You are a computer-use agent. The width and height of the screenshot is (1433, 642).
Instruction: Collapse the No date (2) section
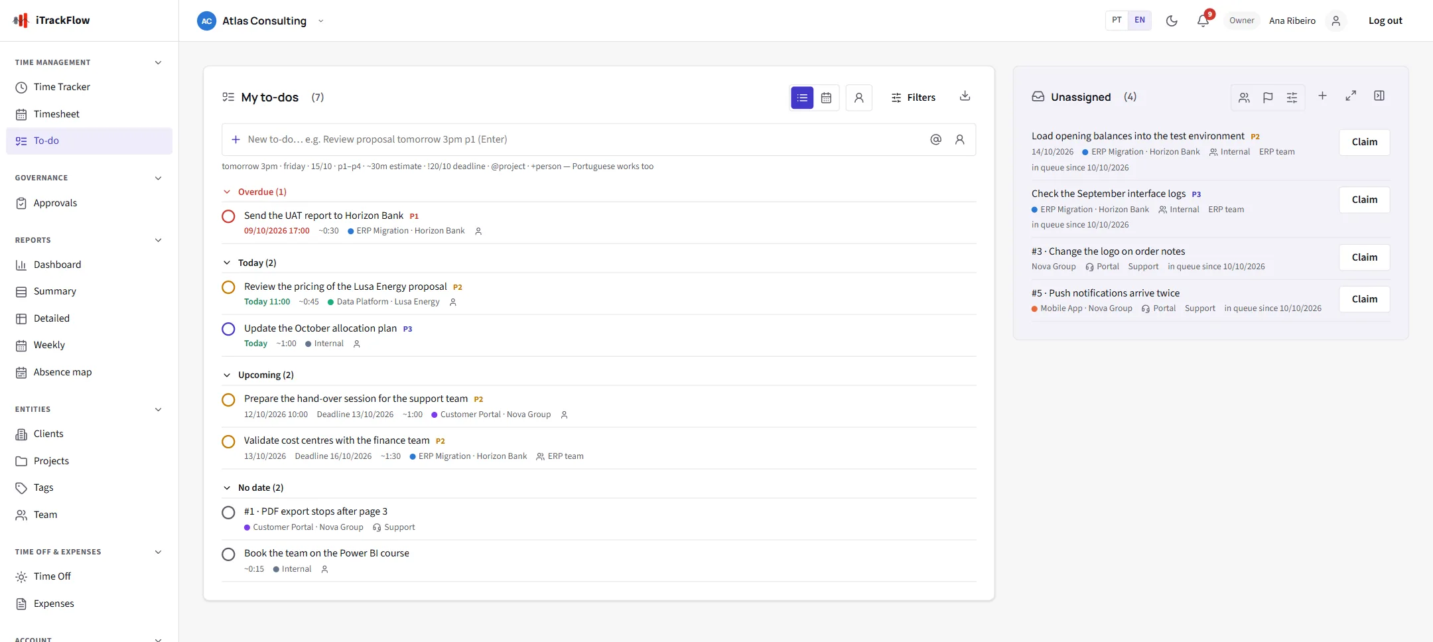pos(227,487)
